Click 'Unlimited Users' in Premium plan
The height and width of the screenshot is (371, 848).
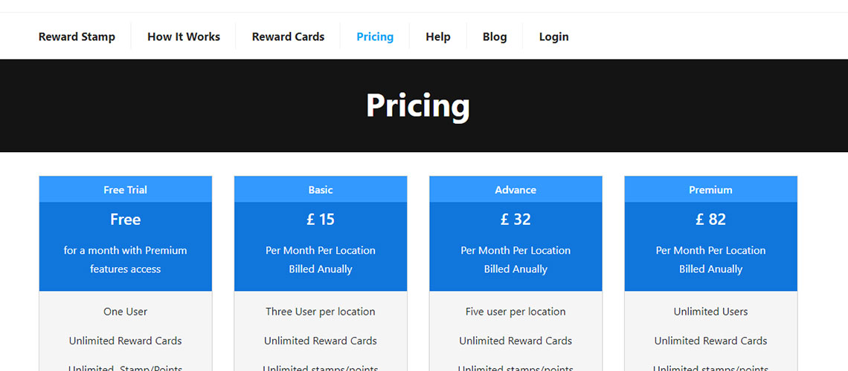point(710,312)
